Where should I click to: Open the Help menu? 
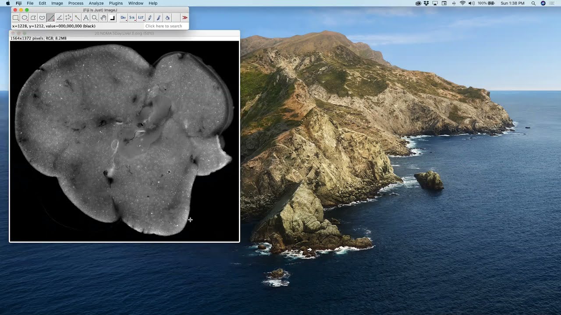point(153,3)
